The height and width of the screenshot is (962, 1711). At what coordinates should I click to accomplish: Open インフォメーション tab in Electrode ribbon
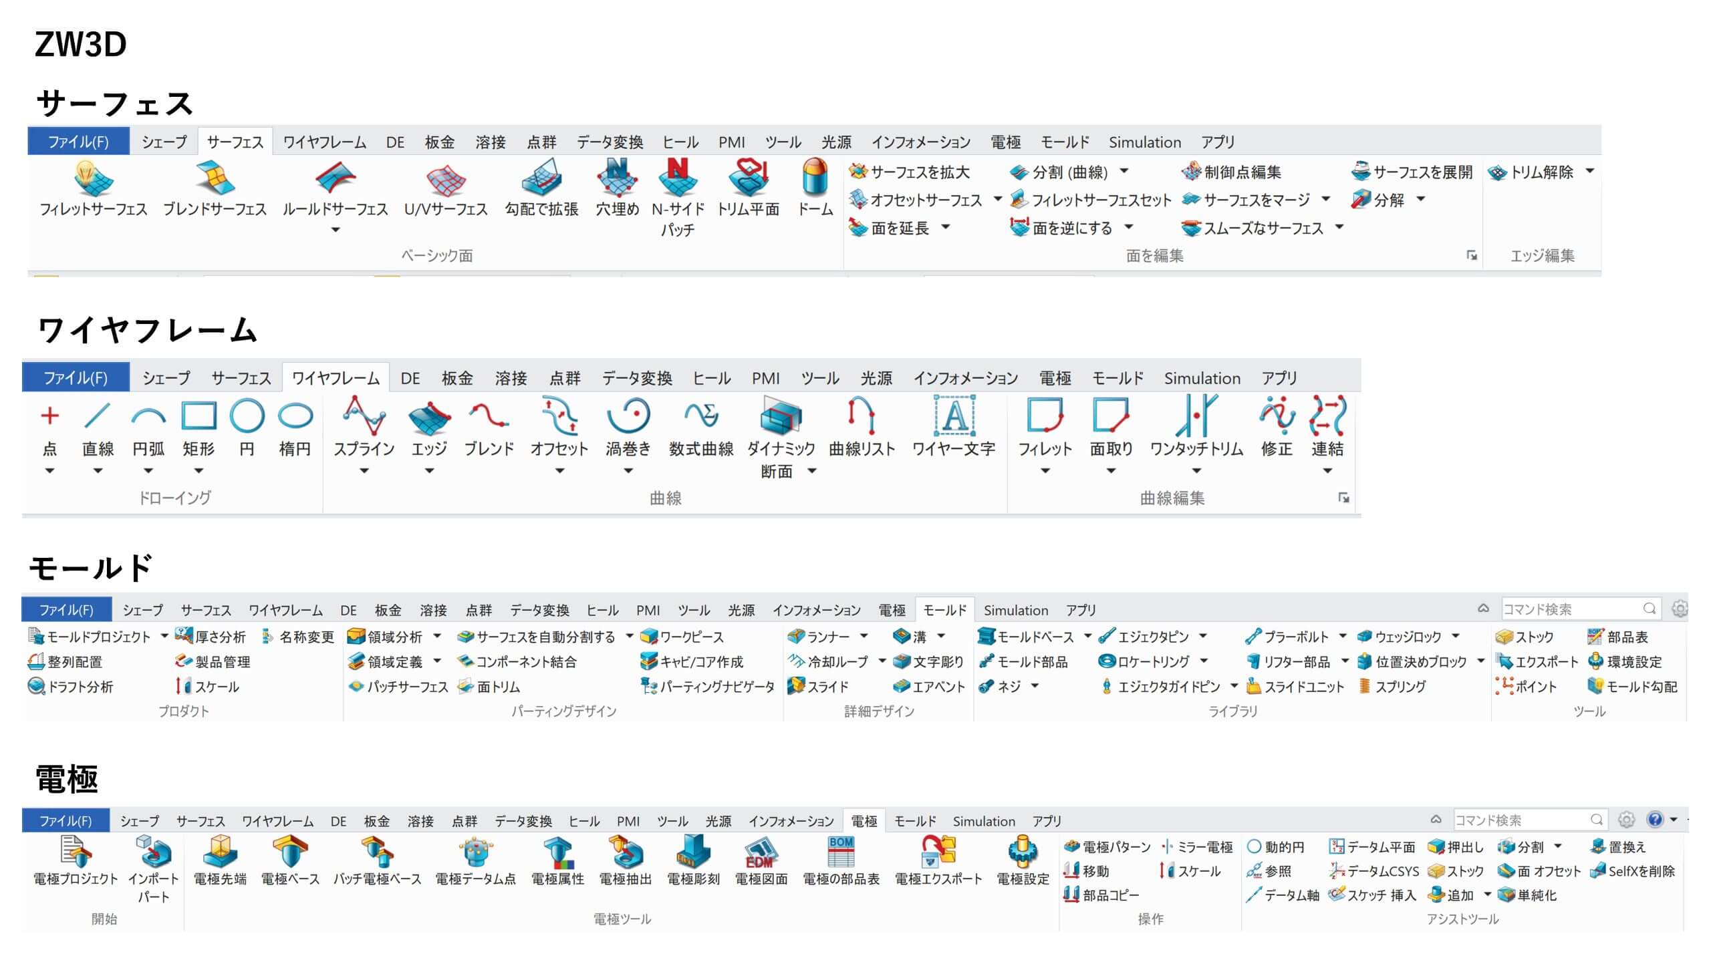point(791,821)
